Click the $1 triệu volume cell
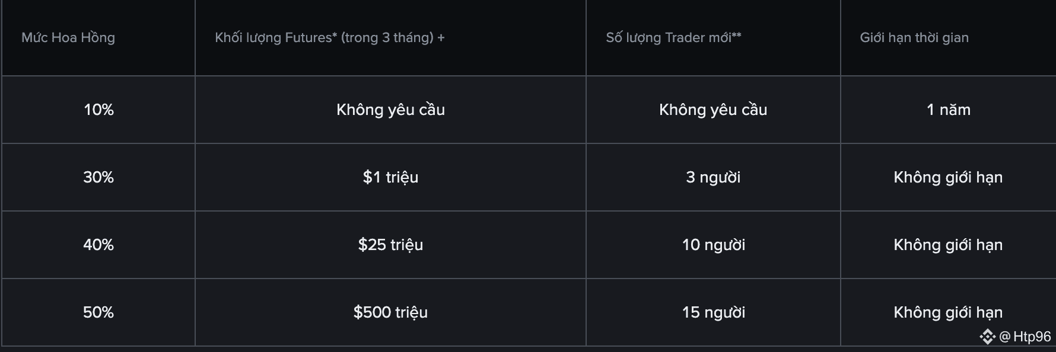This screenshot has width=1056, height=352. point(390,177)
